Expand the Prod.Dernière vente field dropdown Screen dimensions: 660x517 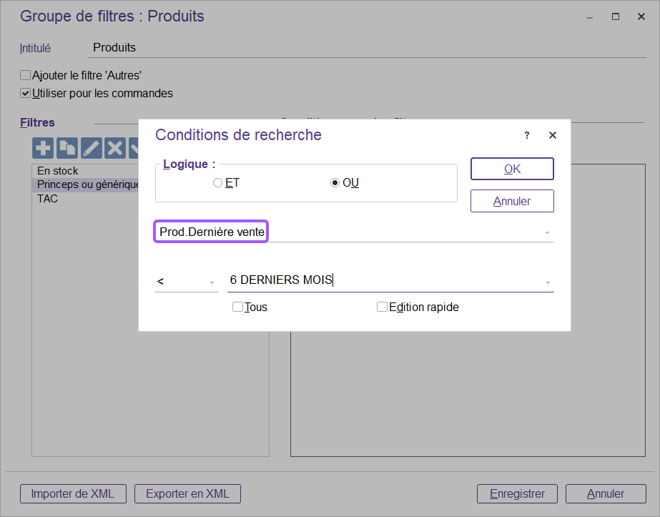tap(547, 232)
